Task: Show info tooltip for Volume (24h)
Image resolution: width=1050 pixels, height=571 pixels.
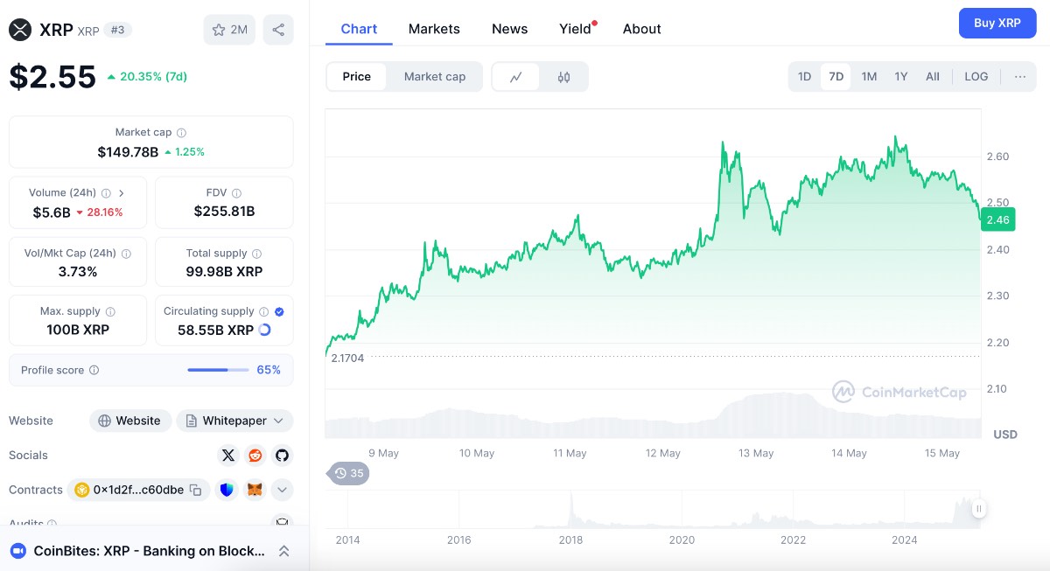Action: (106, 193)
